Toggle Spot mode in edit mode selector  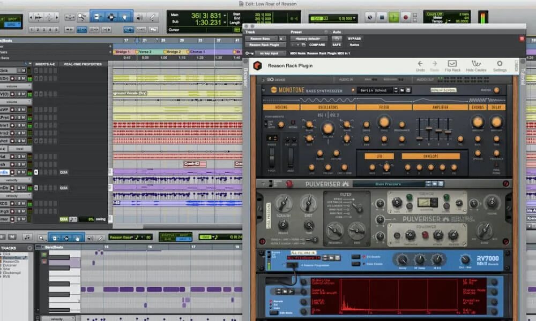tap(12, 19)
